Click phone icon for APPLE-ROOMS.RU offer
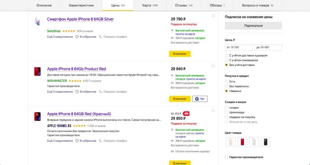Image resolution: width=310 pixels, height=165 pixels. tap(101, 141)
